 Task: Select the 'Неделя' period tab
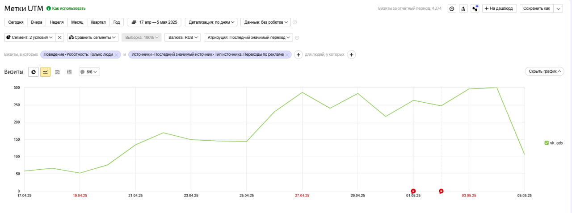pyautogui.click(x=56, y=22)
